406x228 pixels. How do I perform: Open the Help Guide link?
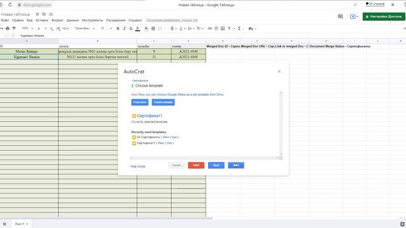(x=138, y=167)
